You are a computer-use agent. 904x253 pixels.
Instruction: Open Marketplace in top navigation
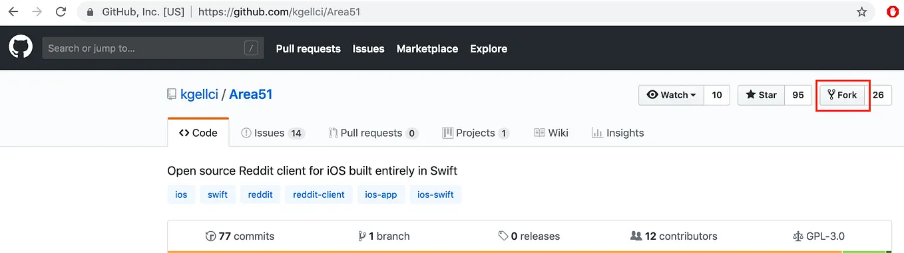[x=427, y=48]
